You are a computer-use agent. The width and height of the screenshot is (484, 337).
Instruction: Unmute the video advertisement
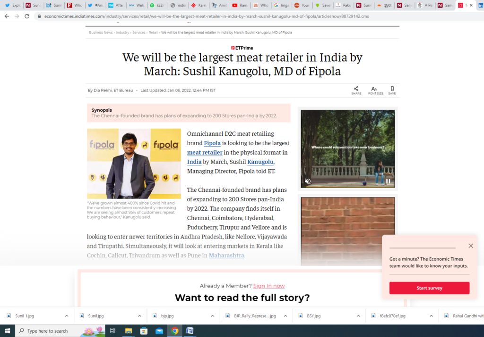point(308,181)
